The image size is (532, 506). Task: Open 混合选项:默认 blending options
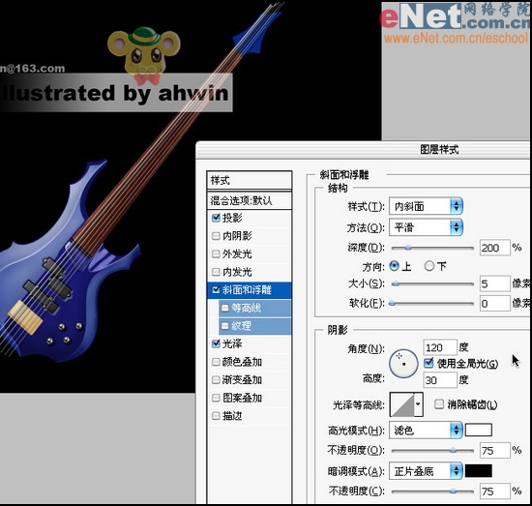coord(250,200)
